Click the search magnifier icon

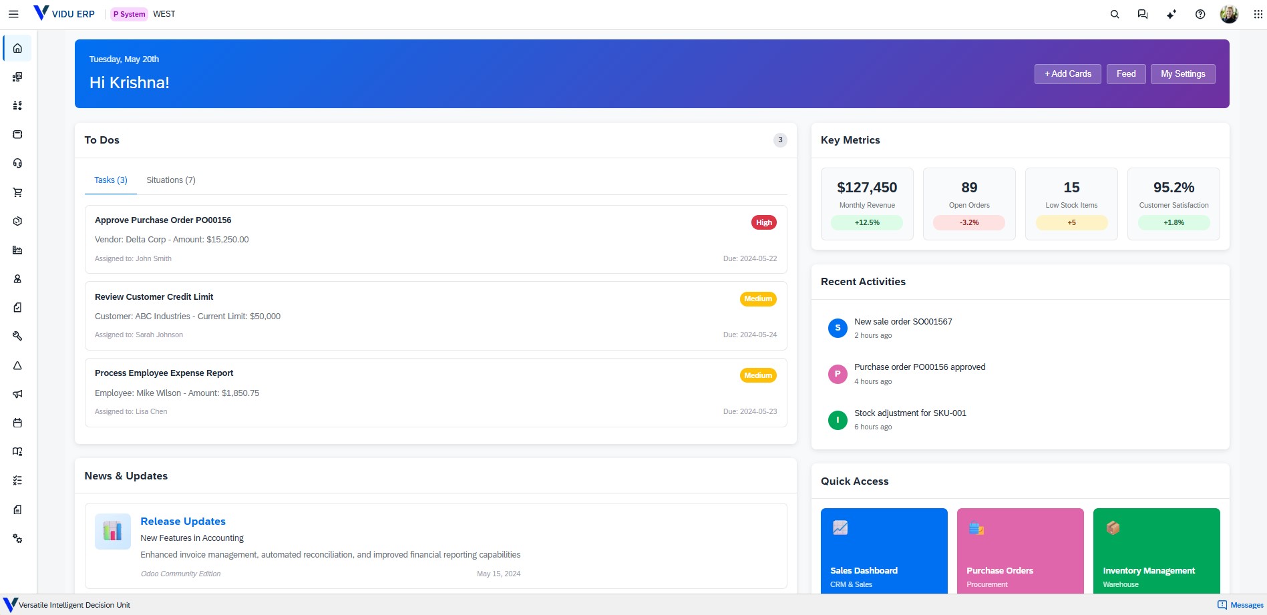click(1114, 14)
